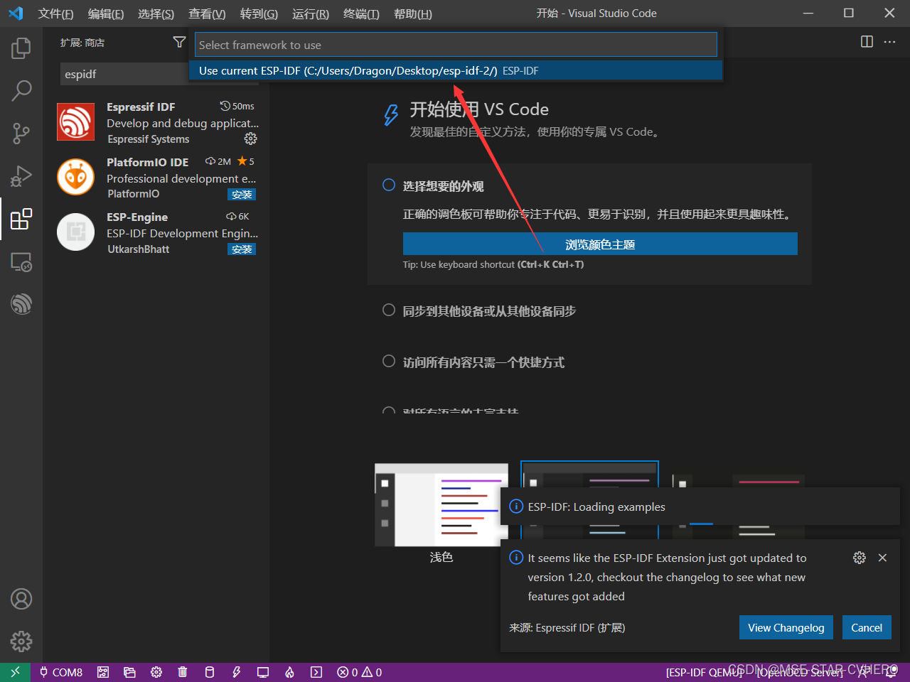Open the 帮助(H) menu
The width and height of the screenshot is (910, 682).
(412, 13)
